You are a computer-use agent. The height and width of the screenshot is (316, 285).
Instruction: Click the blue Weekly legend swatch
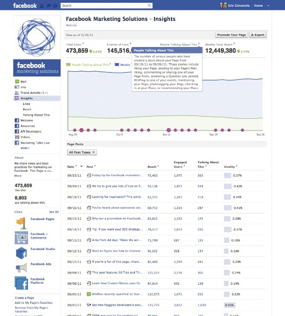click(117, 65)
